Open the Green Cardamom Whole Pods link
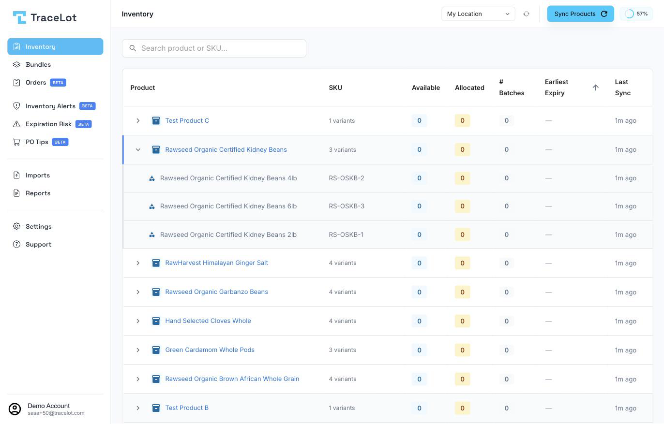Screen dimensions: 664x424 click(210, 350)
